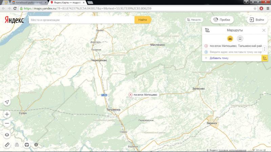Zoom in with the plus button

click(7, 114)
